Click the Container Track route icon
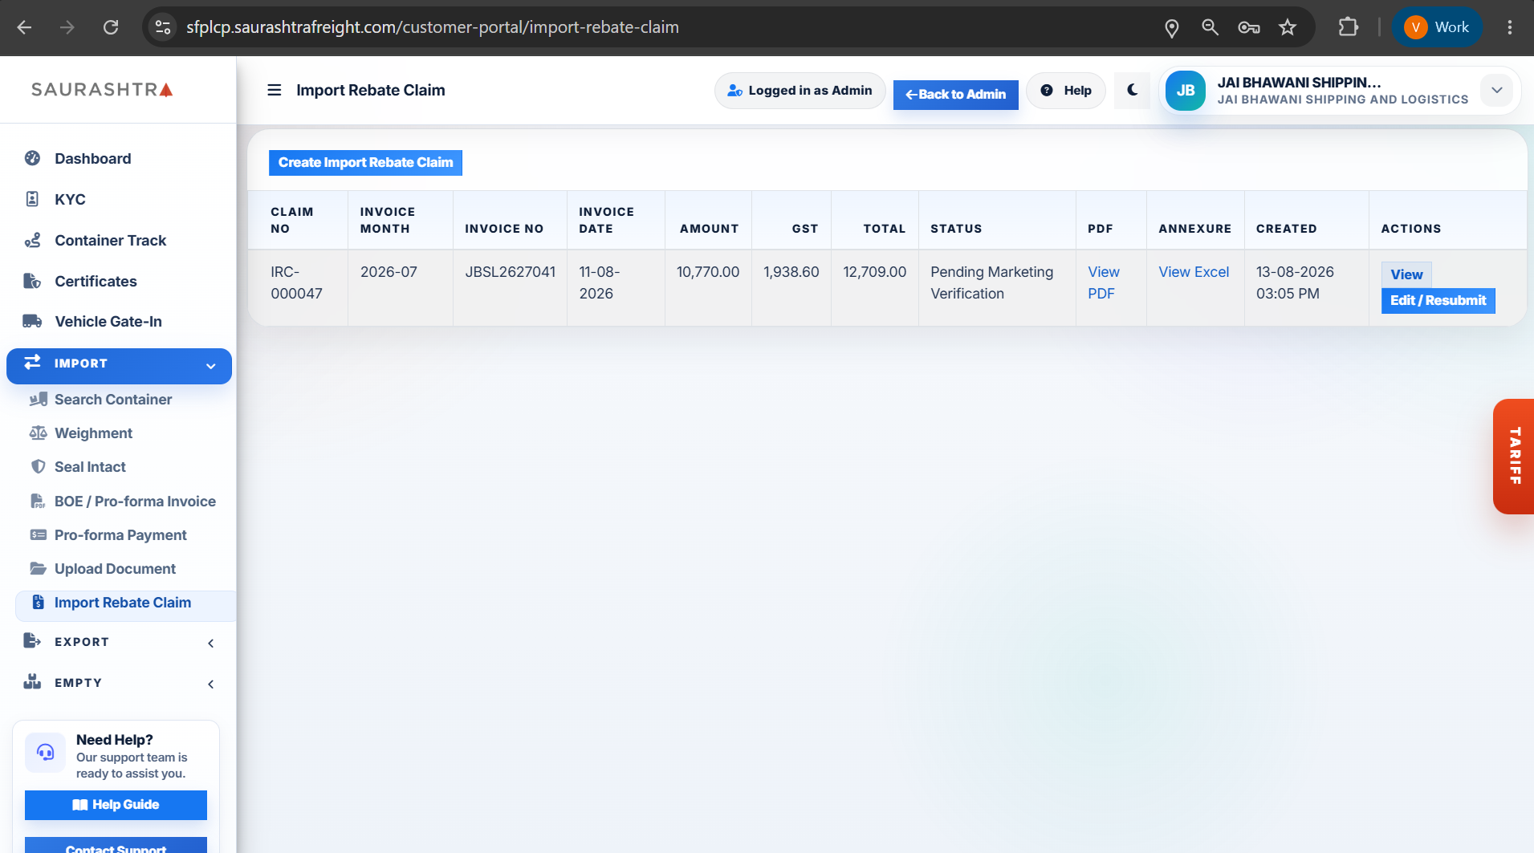Screen dimensions: 1534x853 (32, 240)
